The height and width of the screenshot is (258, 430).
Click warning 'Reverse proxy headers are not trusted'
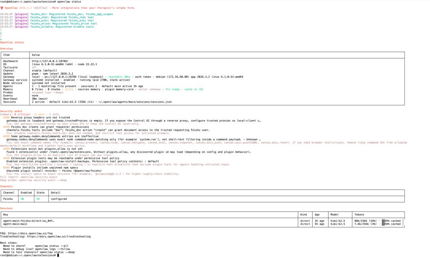coord(40,118)
